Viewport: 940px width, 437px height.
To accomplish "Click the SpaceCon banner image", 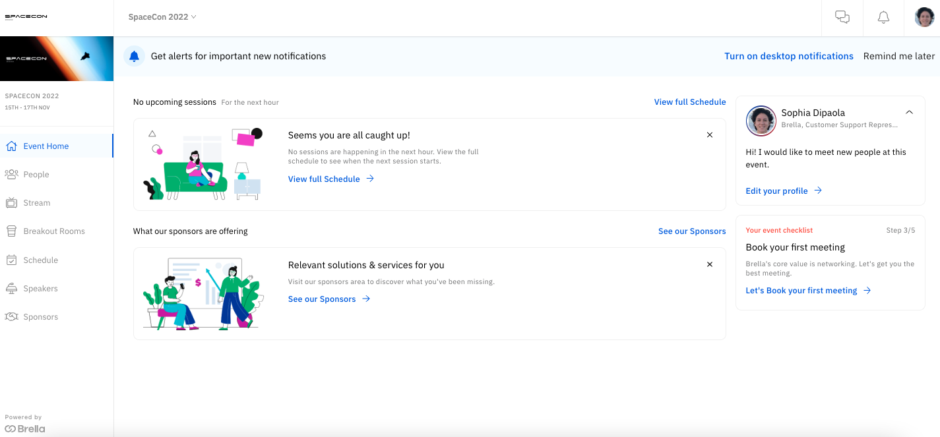I will [x=57, y=59].
